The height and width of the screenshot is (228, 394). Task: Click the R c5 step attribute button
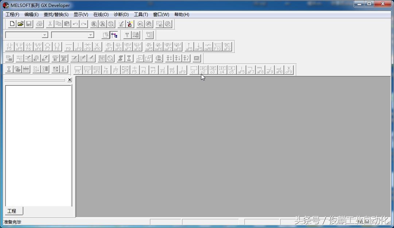click(232, 70)
